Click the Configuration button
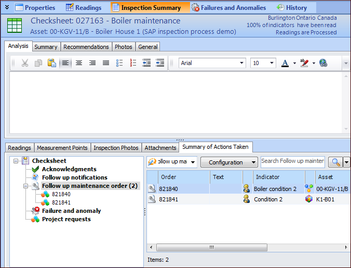The image size is (351, 268). coord(229,162)
